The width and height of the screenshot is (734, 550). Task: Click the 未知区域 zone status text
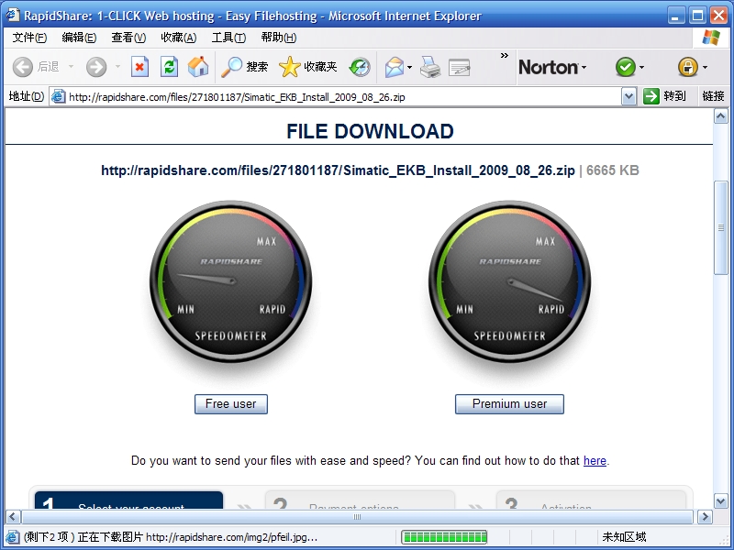tap(624, 537)
